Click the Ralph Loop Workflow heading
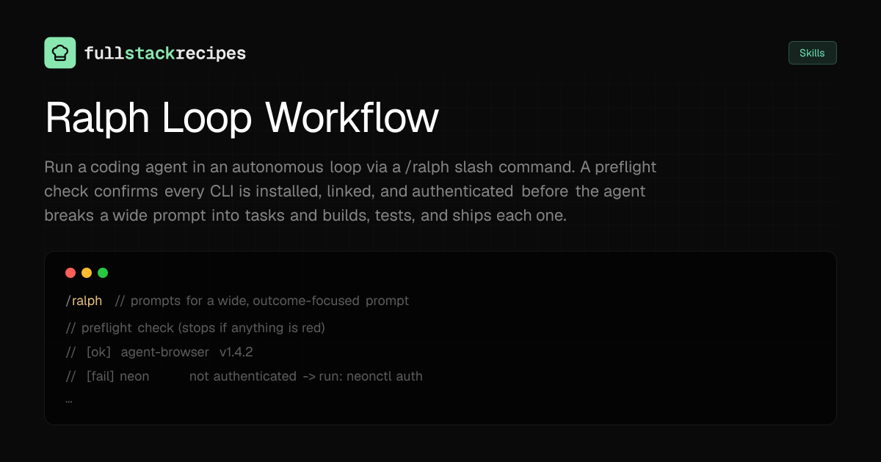Image resolution: width=881 pixels, height=462 pixels. [242, 118]
